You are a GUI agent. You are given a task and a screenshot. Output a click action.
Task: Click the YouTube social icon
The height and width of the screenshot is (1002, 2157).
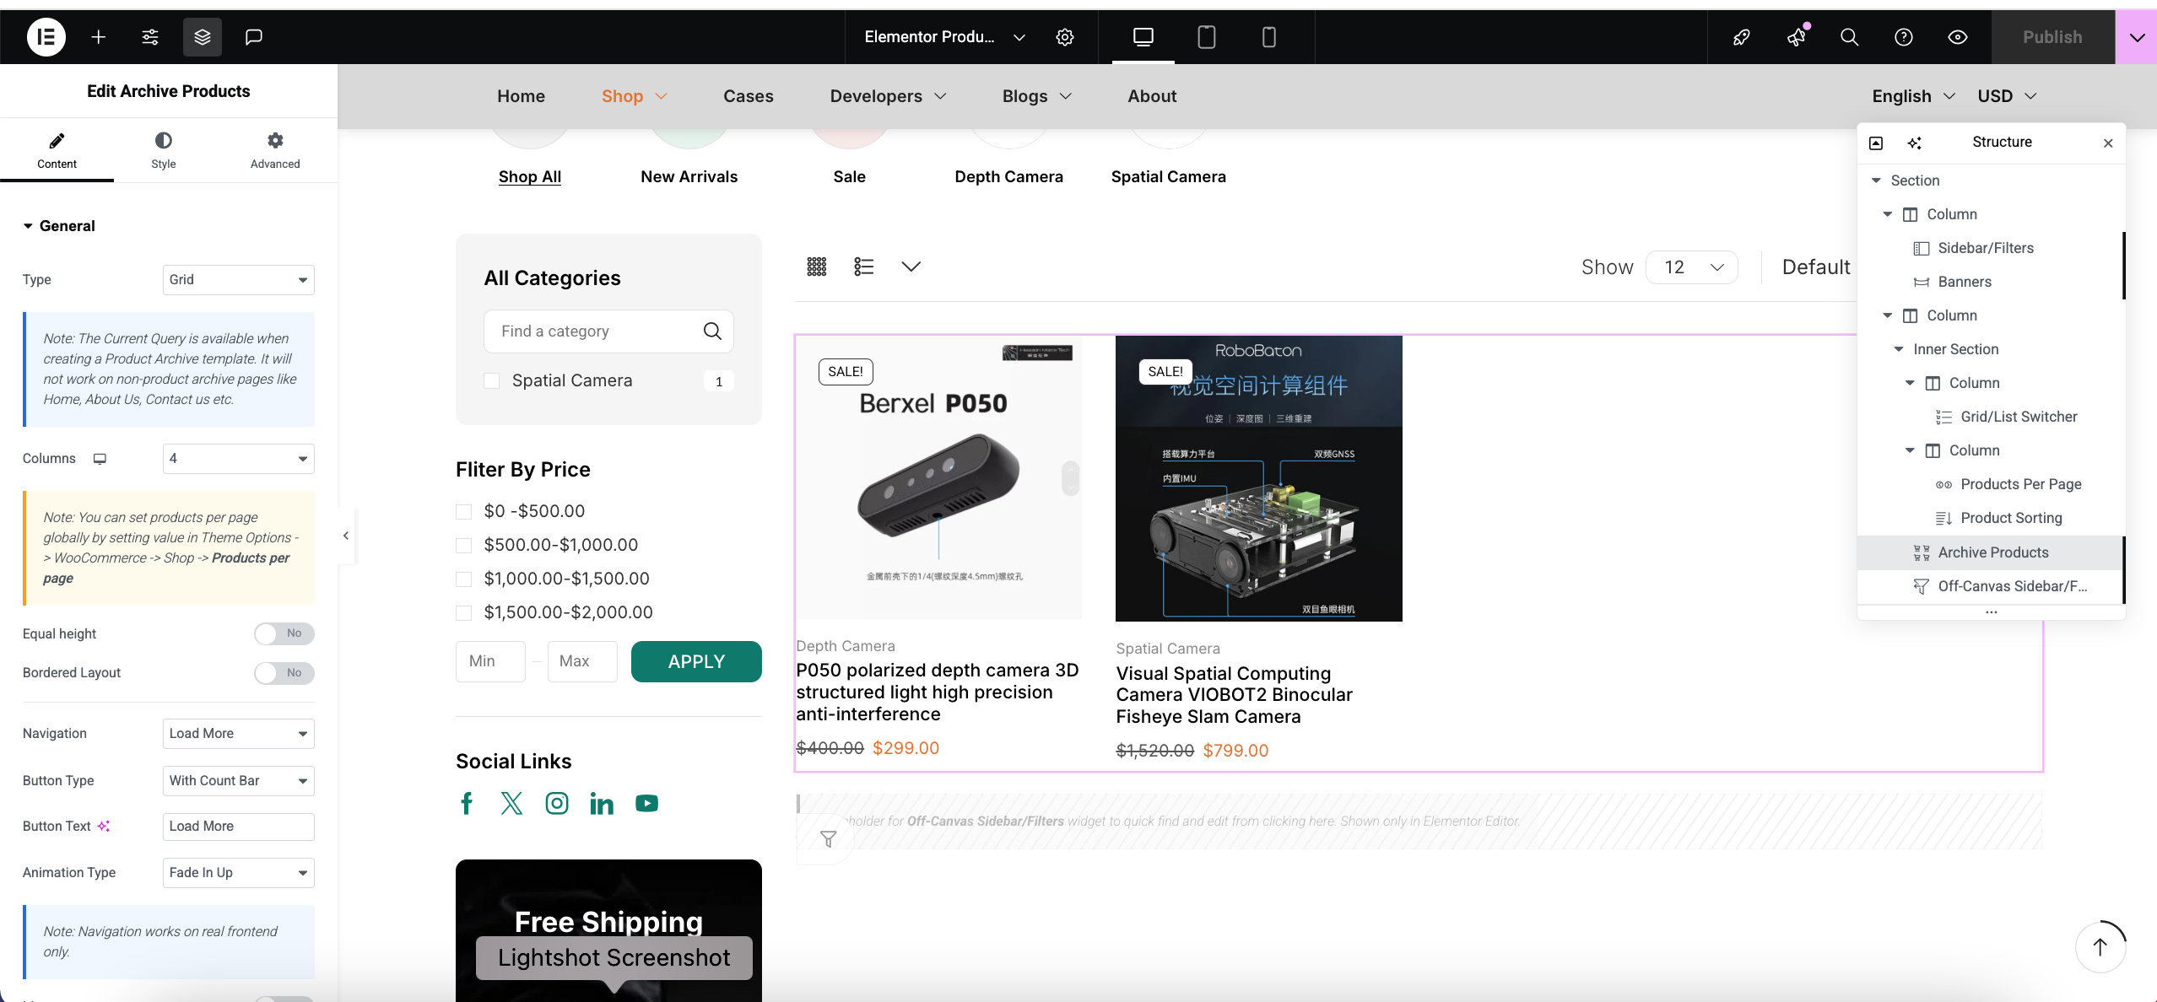click(647, 803)
